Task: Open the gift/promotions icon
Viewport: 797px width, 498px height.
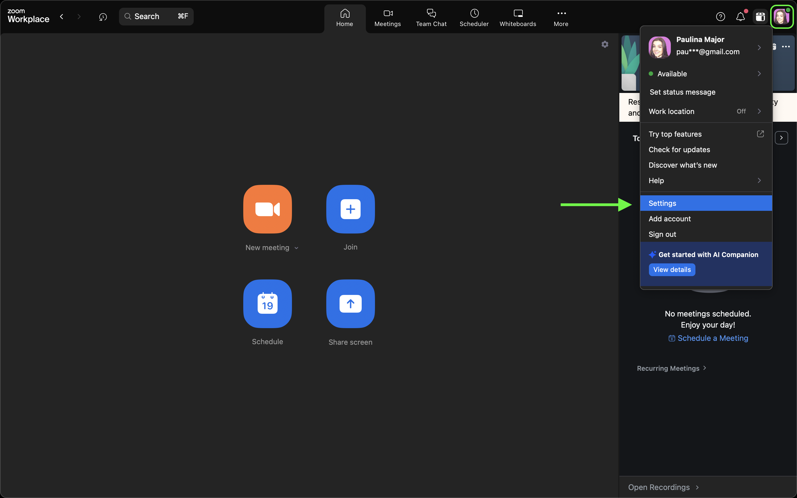Action: tap(760, 17)
